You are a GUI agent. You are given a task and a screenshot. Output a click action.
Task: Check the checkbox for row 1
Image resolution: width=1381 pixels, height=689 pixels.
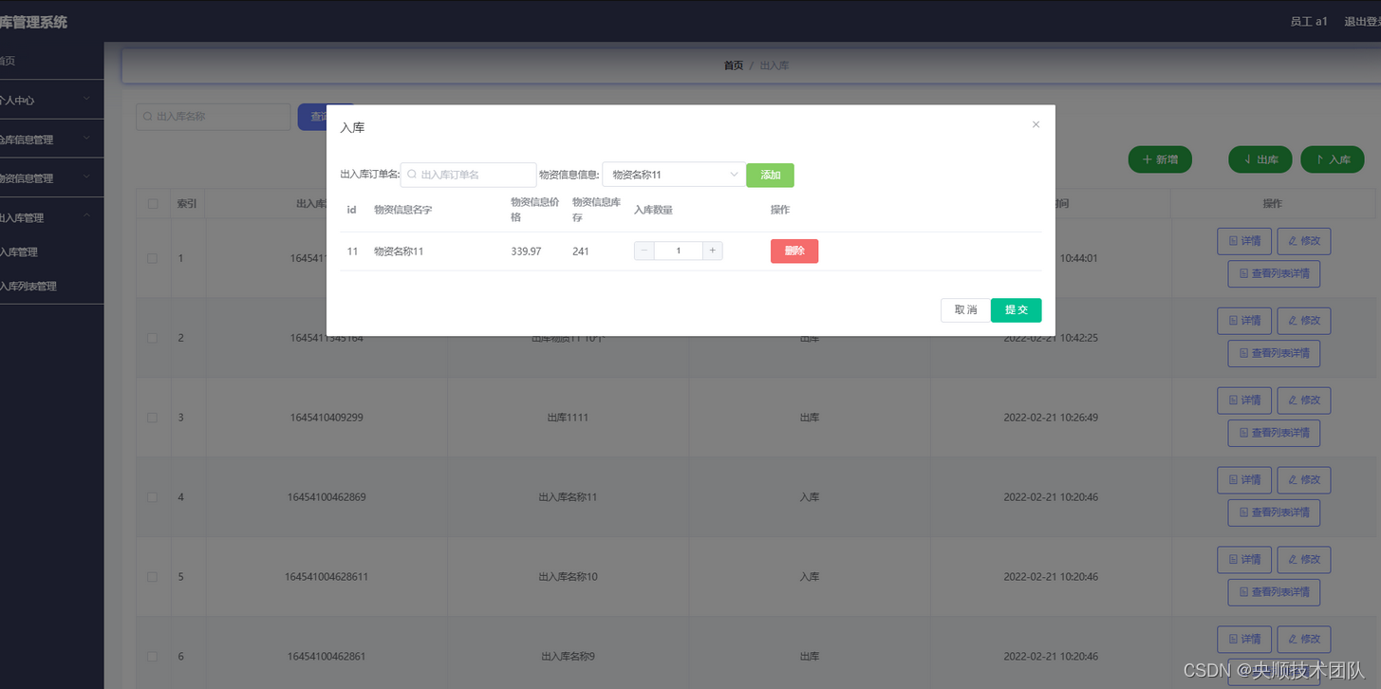[153, 258]
